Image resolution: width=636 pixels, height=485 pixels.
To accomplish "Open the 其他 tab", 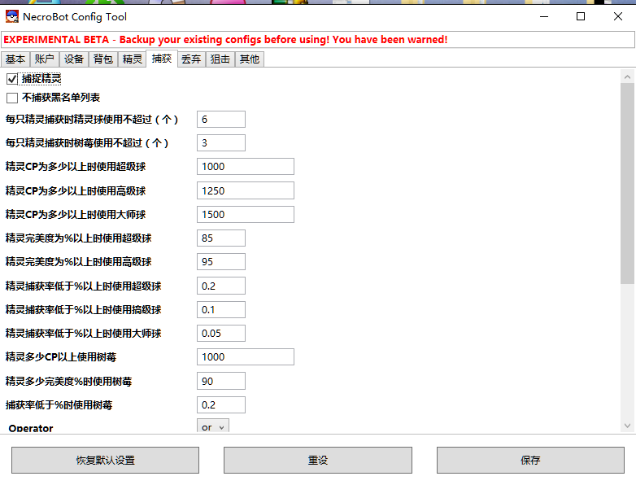I will (250, 59).
